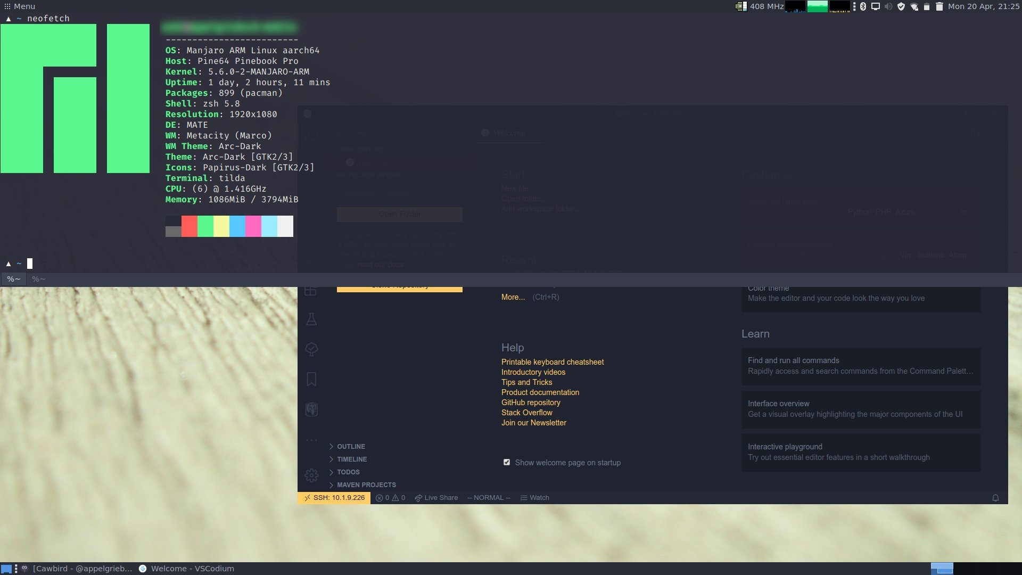Open the Testing flask icon in VSCodium
Viewport: 1022px width, 575px height.
(x=311, y=319)
